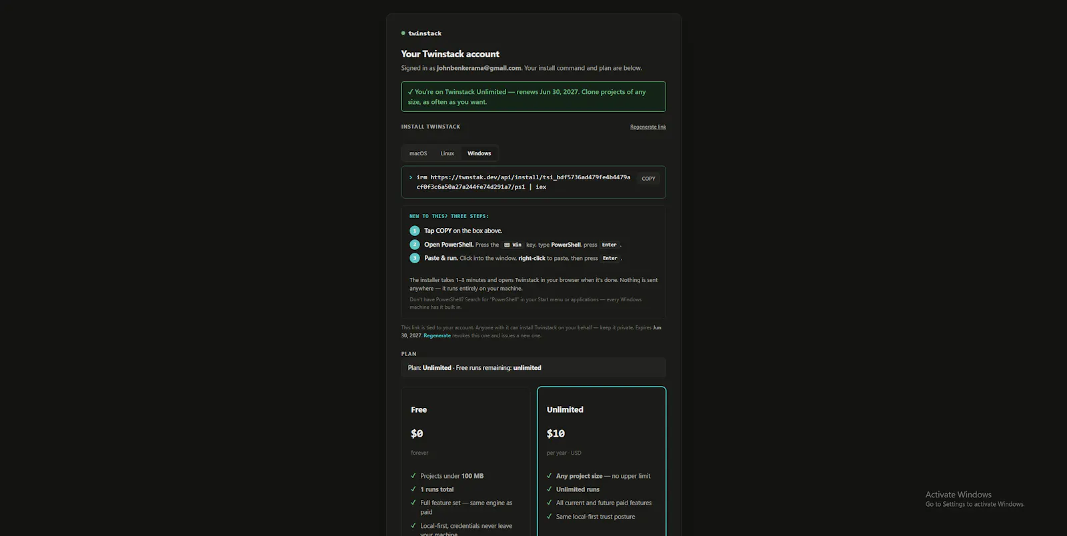Click the checkmark beside 'Unlimited runs'
This screenshot has width=1067, height=536.
pyautogui.click(x=550, y=489)
